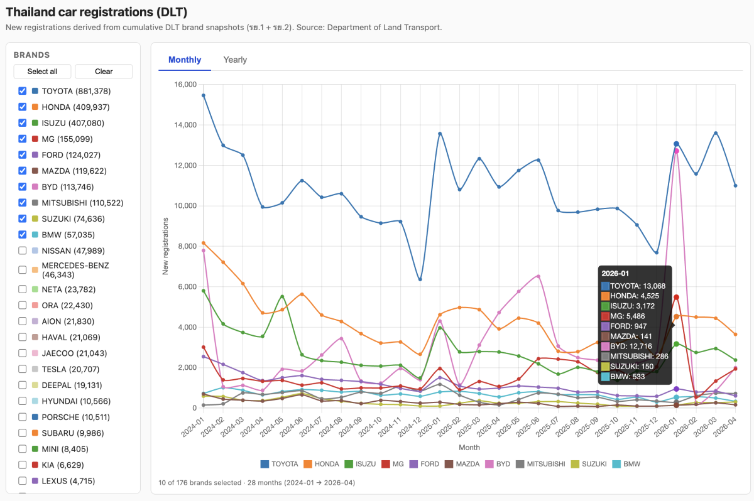Click TOYOTA low point at 2024-12
Viewport: 754px width, 501px height.
pyautogui.click(x=420, y=279)
